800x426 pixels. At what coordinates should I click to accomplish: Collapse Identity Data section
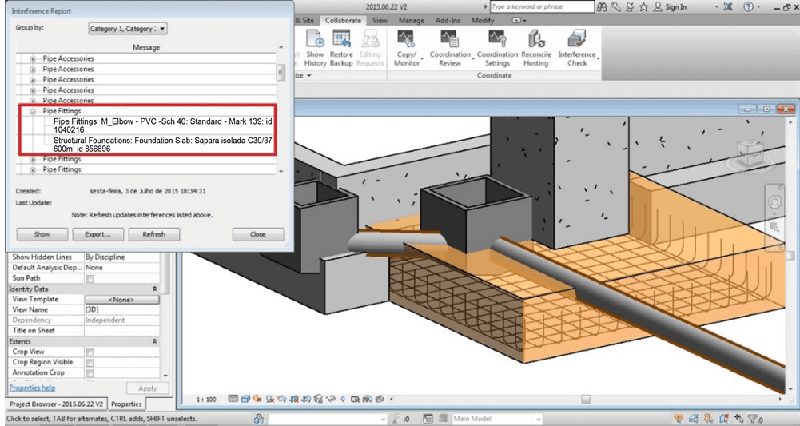click(154, 289)
